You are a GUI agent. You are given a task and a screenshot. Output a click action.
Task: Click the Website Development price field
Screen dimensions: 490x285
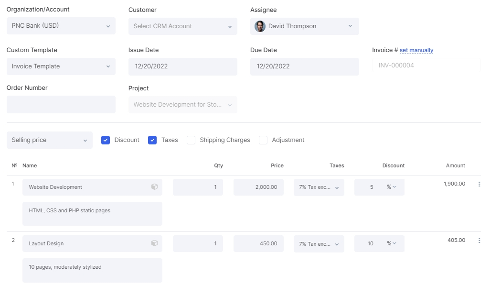pyautogui.click(x=258, y=187)
